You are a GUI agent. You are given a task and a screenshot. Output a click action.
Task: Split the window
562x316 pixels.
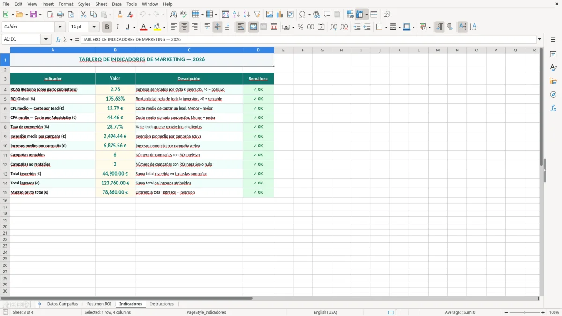(x=374, y=15)
